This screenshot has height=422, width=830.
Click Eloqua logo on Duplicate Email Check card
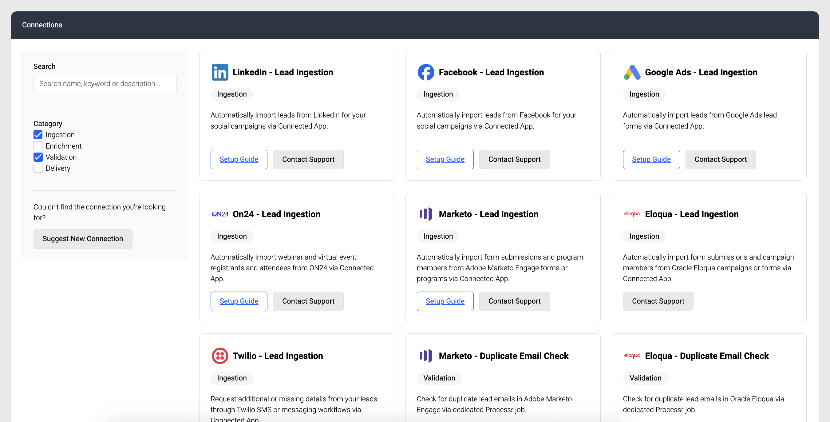click(632, 356)
